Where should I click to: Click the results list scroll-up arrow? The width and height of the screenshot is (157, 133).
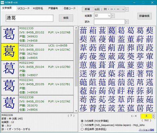(76, 28)
